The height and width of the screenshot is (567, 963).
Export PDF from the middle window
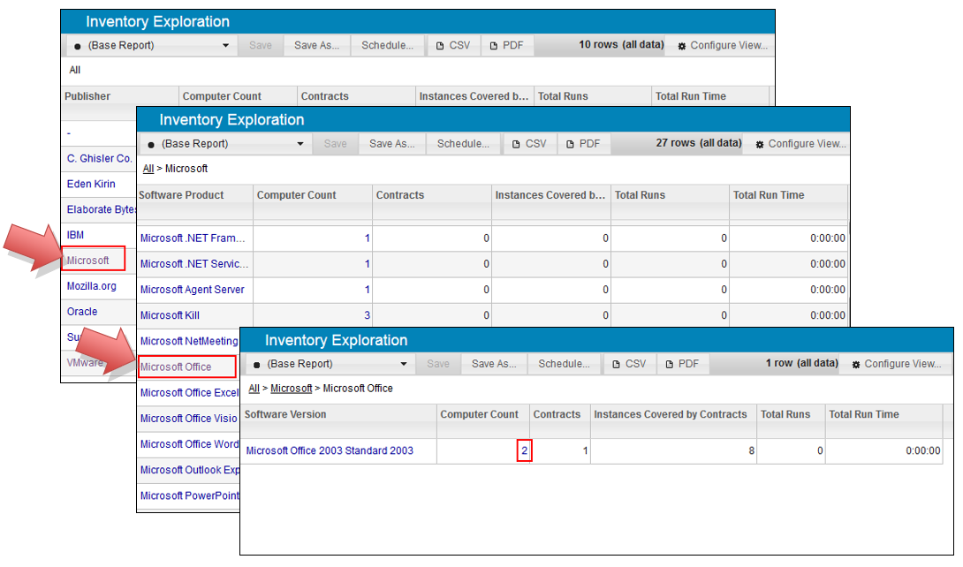[583, 144]
